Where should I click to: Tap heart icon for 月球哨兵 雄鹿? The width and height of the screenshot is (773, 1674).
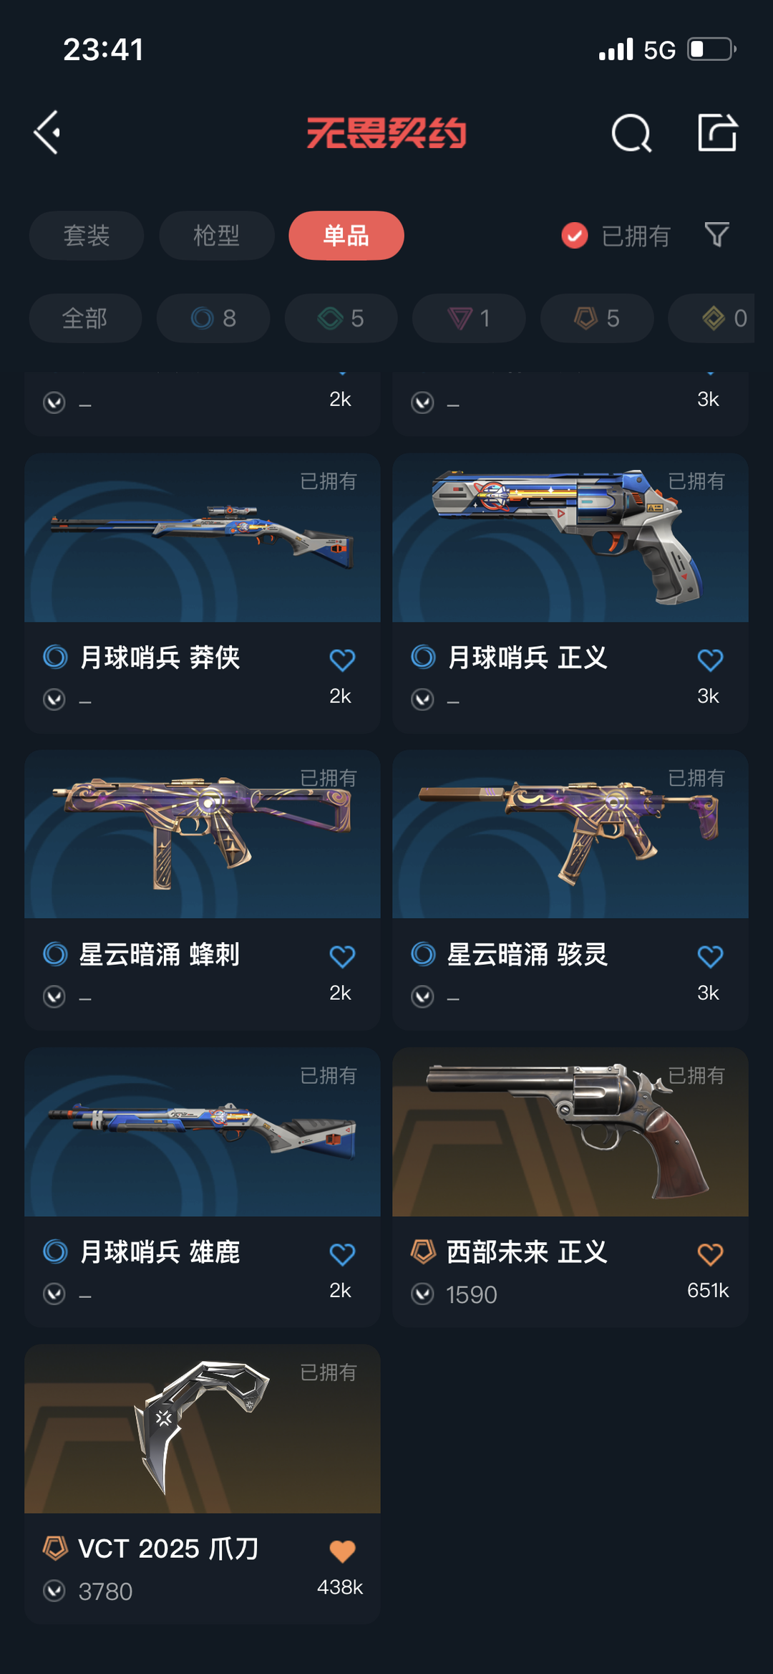coord(342,1254)
